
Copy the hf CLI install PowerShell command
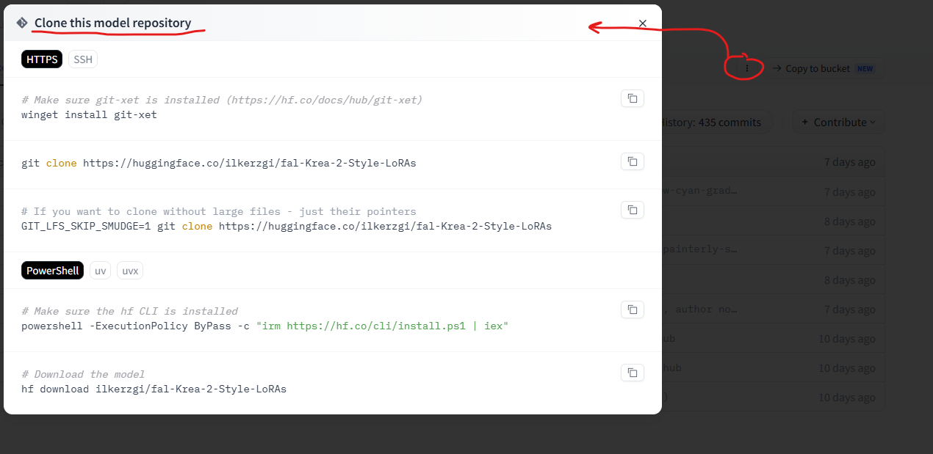tap(632, 310)
